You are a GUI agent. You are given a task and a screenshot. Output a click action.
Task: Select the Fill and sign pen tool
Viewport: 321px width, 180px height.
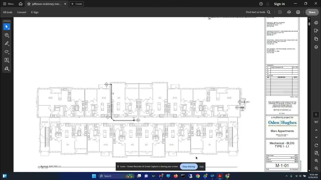(7, 68)
